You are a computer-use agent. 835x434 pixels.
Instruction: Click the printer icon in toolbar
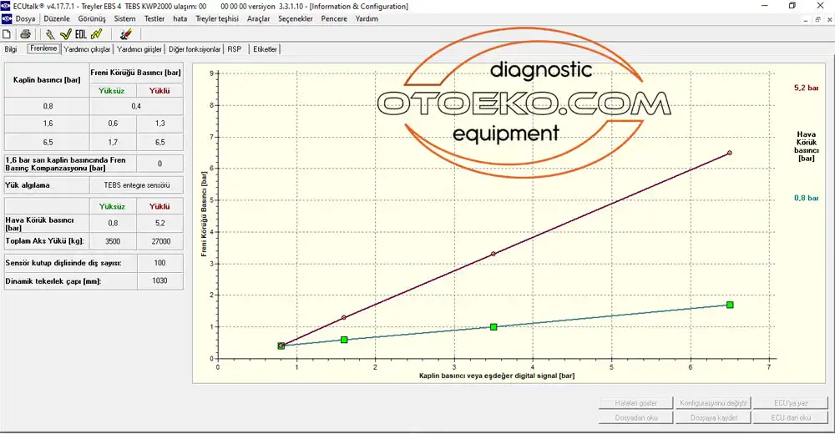[x=26, y=34]
